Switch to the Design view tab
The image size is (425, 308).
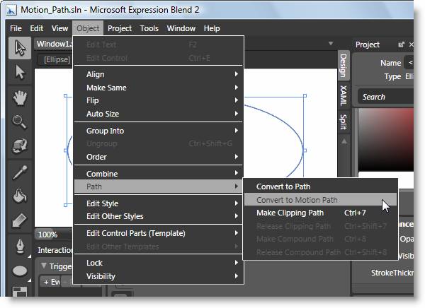(344, 65)
